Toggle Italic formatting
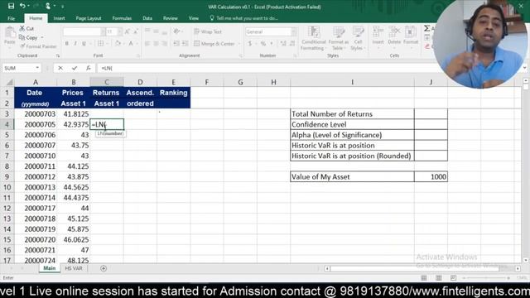The image size is (530, 298). [x=75, y=44]
